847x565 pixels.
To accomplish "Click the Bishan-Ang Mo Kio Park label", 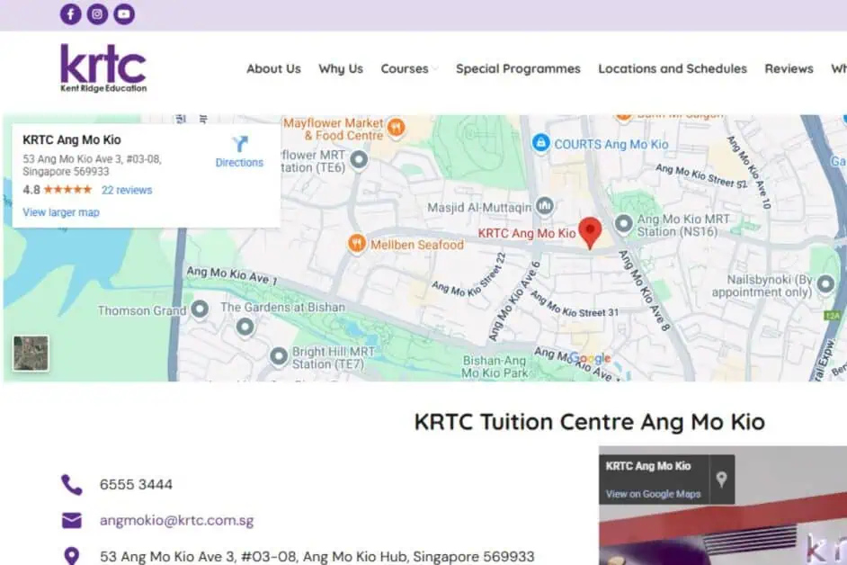I will click(495, 367).
